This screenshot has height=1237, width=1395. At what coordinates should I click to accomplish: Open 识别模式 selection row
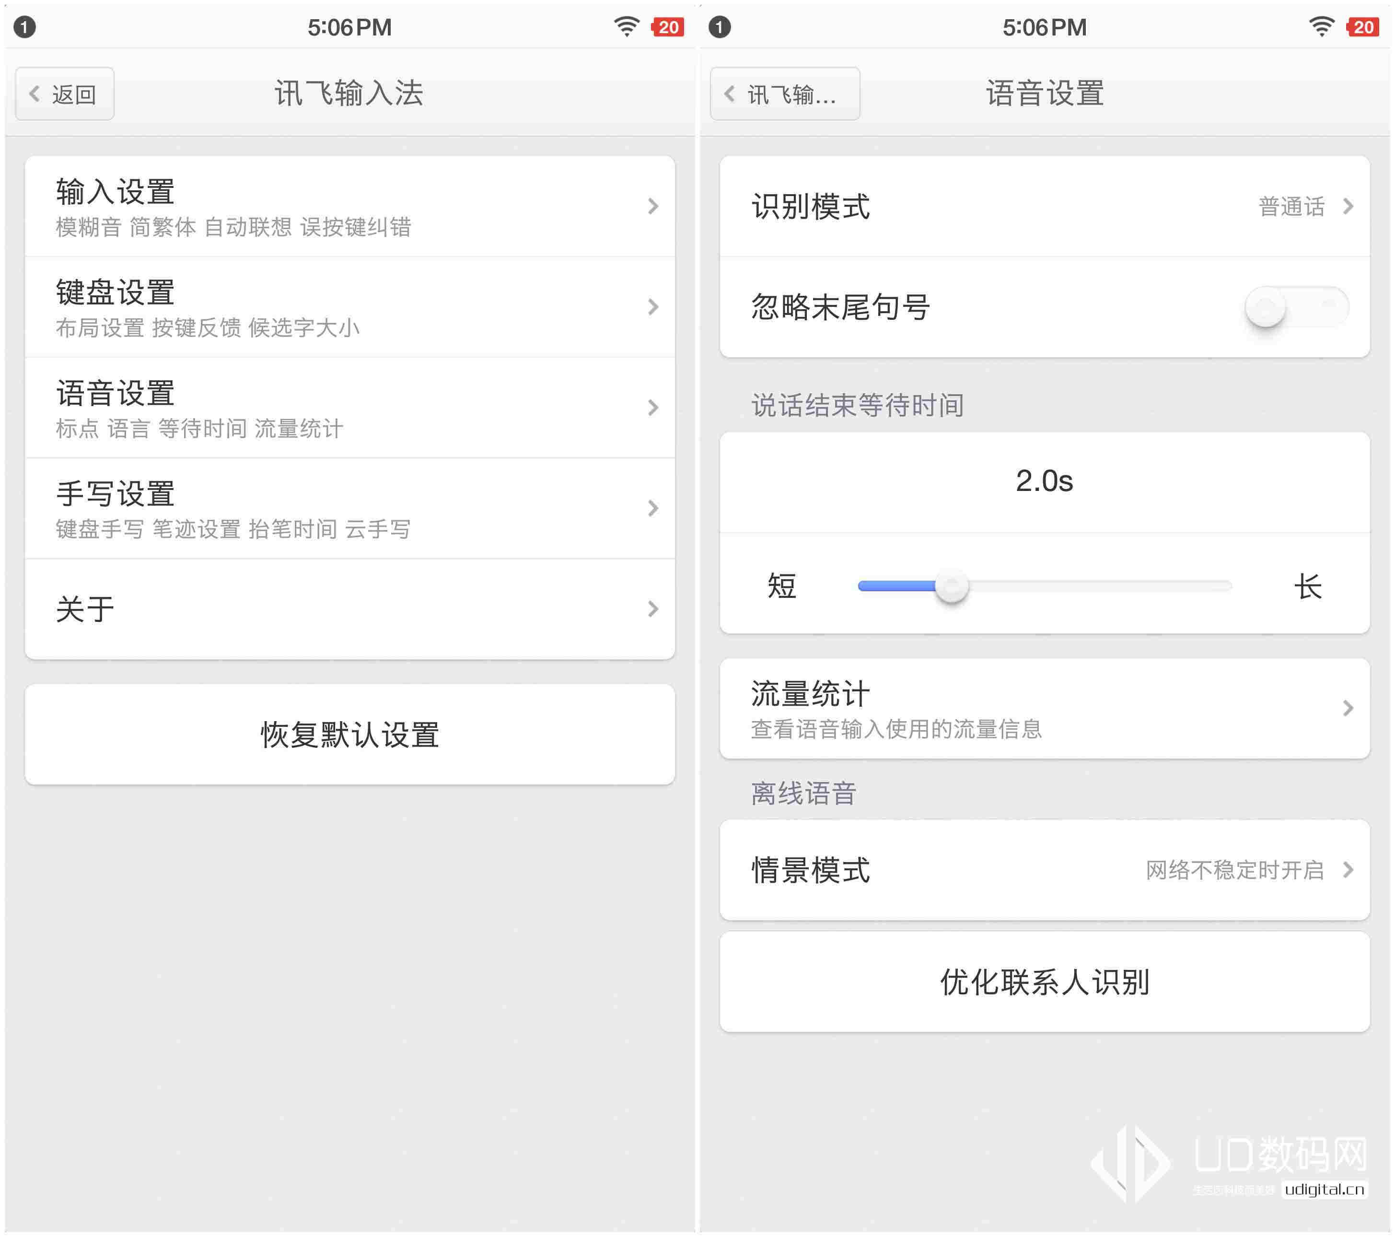click(x=1044, y=206)
